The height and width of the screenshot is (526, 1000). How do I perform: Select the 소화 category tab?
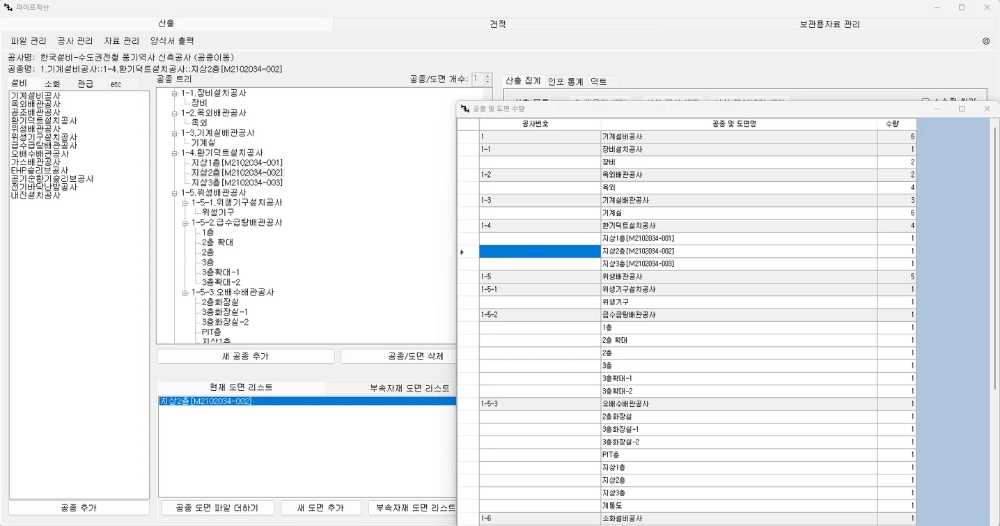(53, 84)
